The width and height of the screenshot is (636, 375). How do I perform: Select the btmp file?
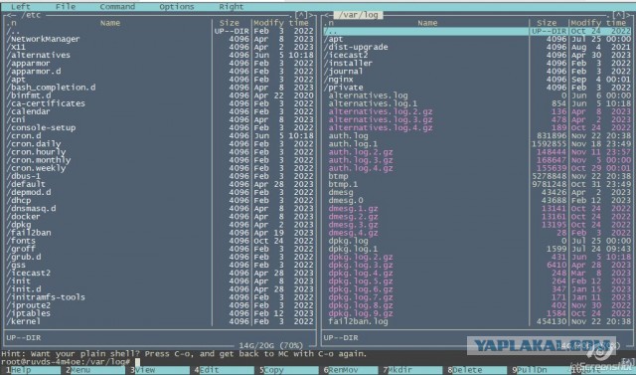click(x=477, y=176)
